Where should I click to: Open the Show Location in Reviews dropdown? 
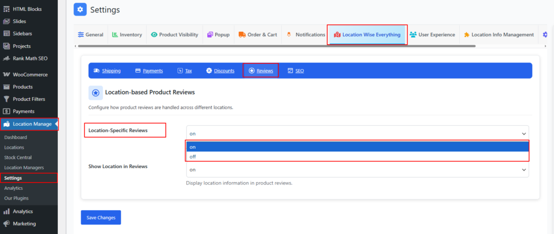pyautogui.click(x=357, y=170)
